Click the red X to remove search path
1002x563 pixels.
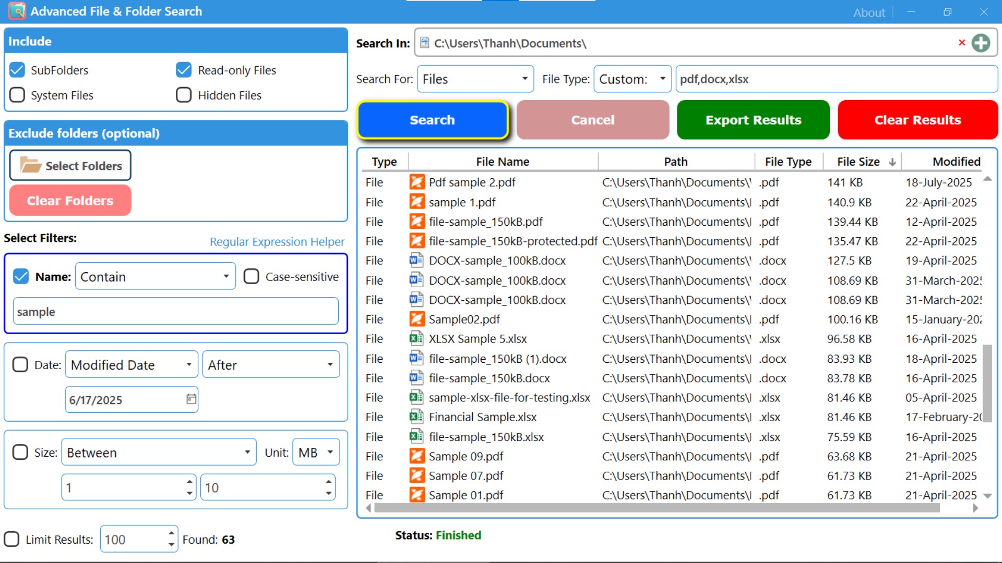point(961,43)
